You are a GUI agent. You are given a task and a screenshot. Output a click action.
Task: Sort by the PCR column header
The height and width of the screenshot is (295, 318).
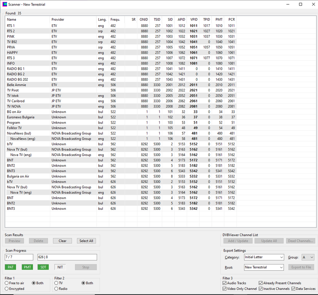(230, 20)
